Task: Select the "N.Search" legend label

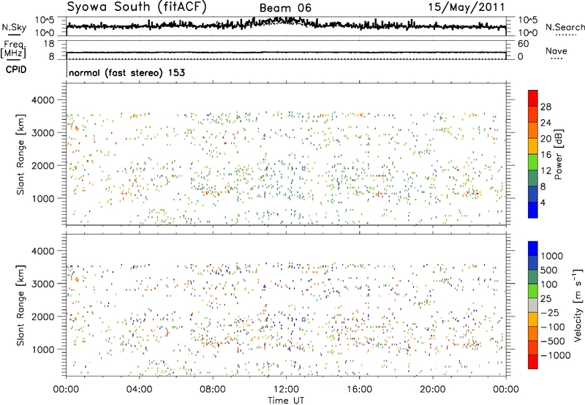Action: [565, 27]
